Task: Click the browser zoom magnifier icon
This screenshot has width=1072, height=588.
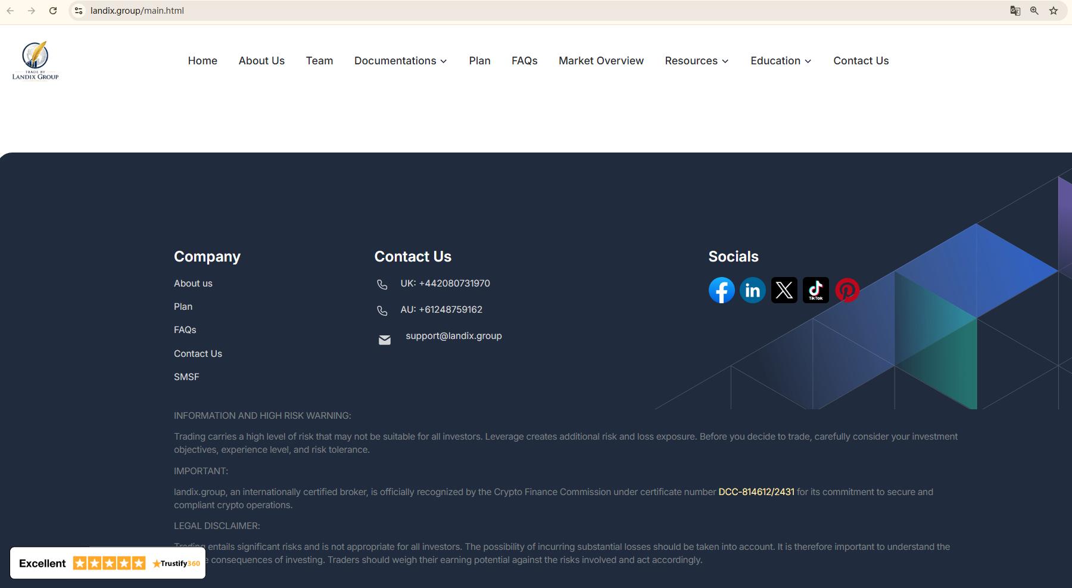Action: [1034, 11]
